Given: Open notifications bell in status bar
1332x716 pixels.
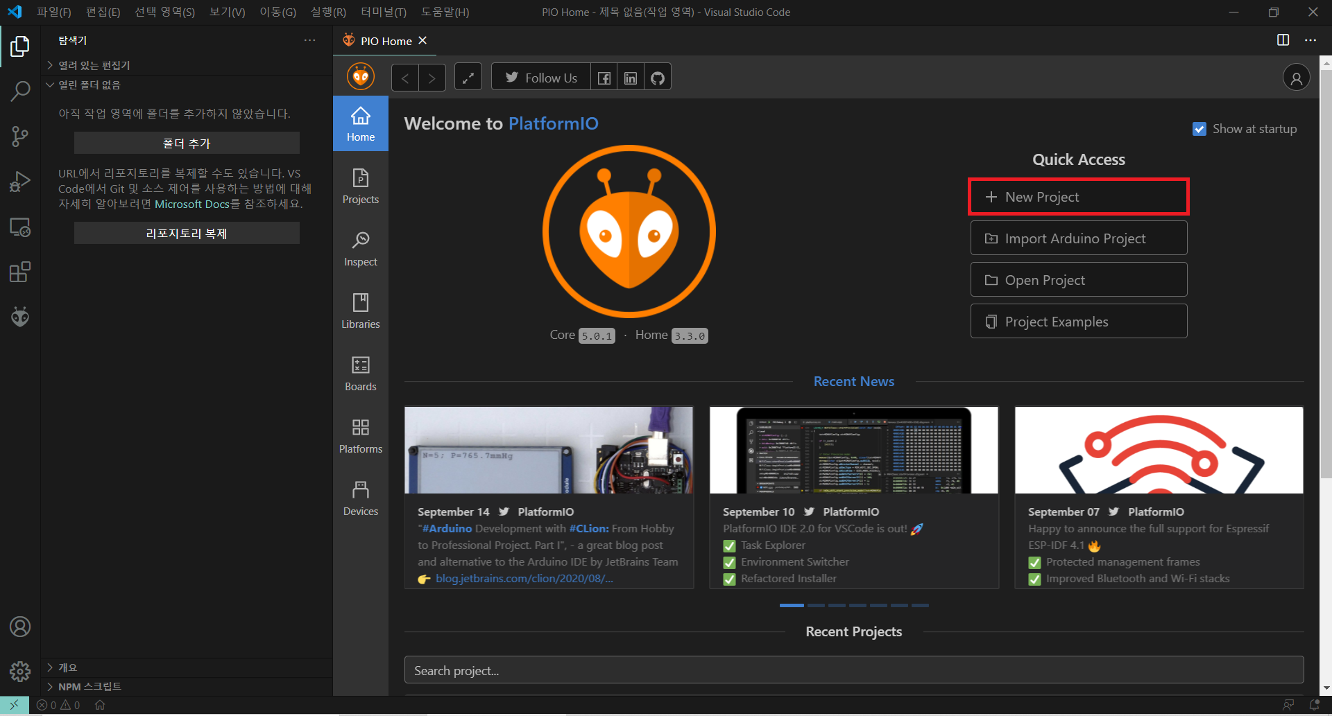Looking at the screenshot, I should 1315,705.
